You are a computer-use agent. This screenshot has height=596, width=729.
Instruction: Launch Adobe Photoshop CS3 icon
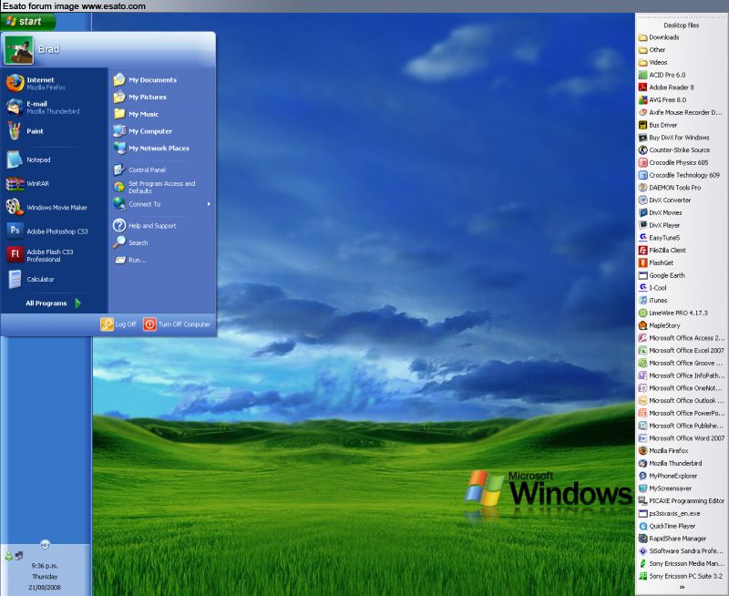click(15, 231)
